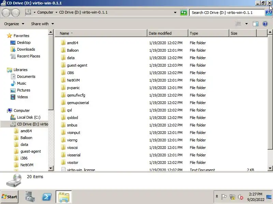Image resolution: width=273 pixels, height=204 pixels.
Task: Open the Server Manager taskbar icon
Action: 30,197
